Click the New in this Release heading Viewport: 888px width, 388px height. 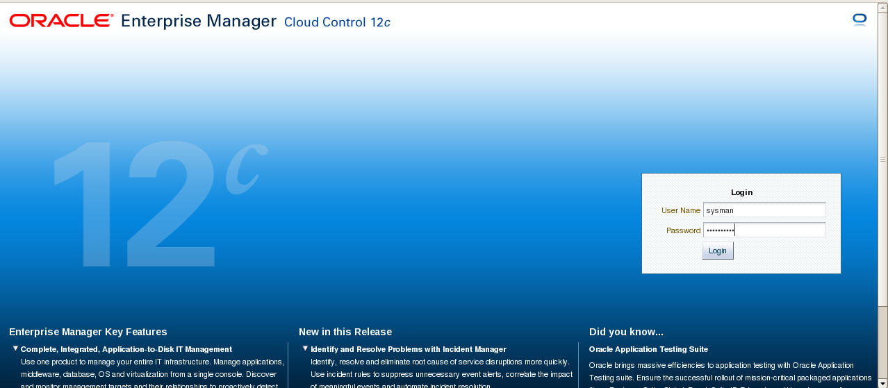tap(345, 332)
